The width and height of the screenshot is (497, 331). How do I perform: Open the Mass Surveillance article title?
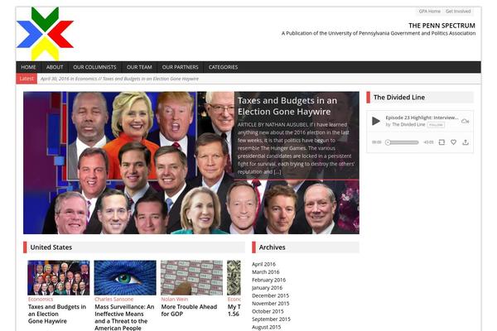pyautogui.click(x=124, y=317)
